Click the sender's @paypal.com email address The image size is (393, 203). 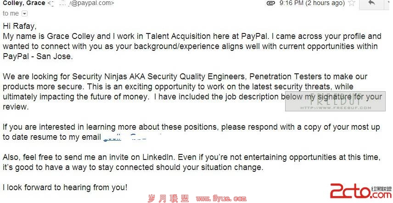coord(80,3)
